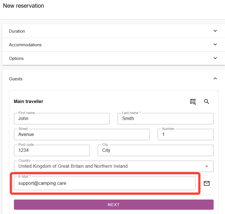This screenshot has height=214, width=225.
Task: Click the map search icon
Action: pyautogui.click(x=193, y=102)
